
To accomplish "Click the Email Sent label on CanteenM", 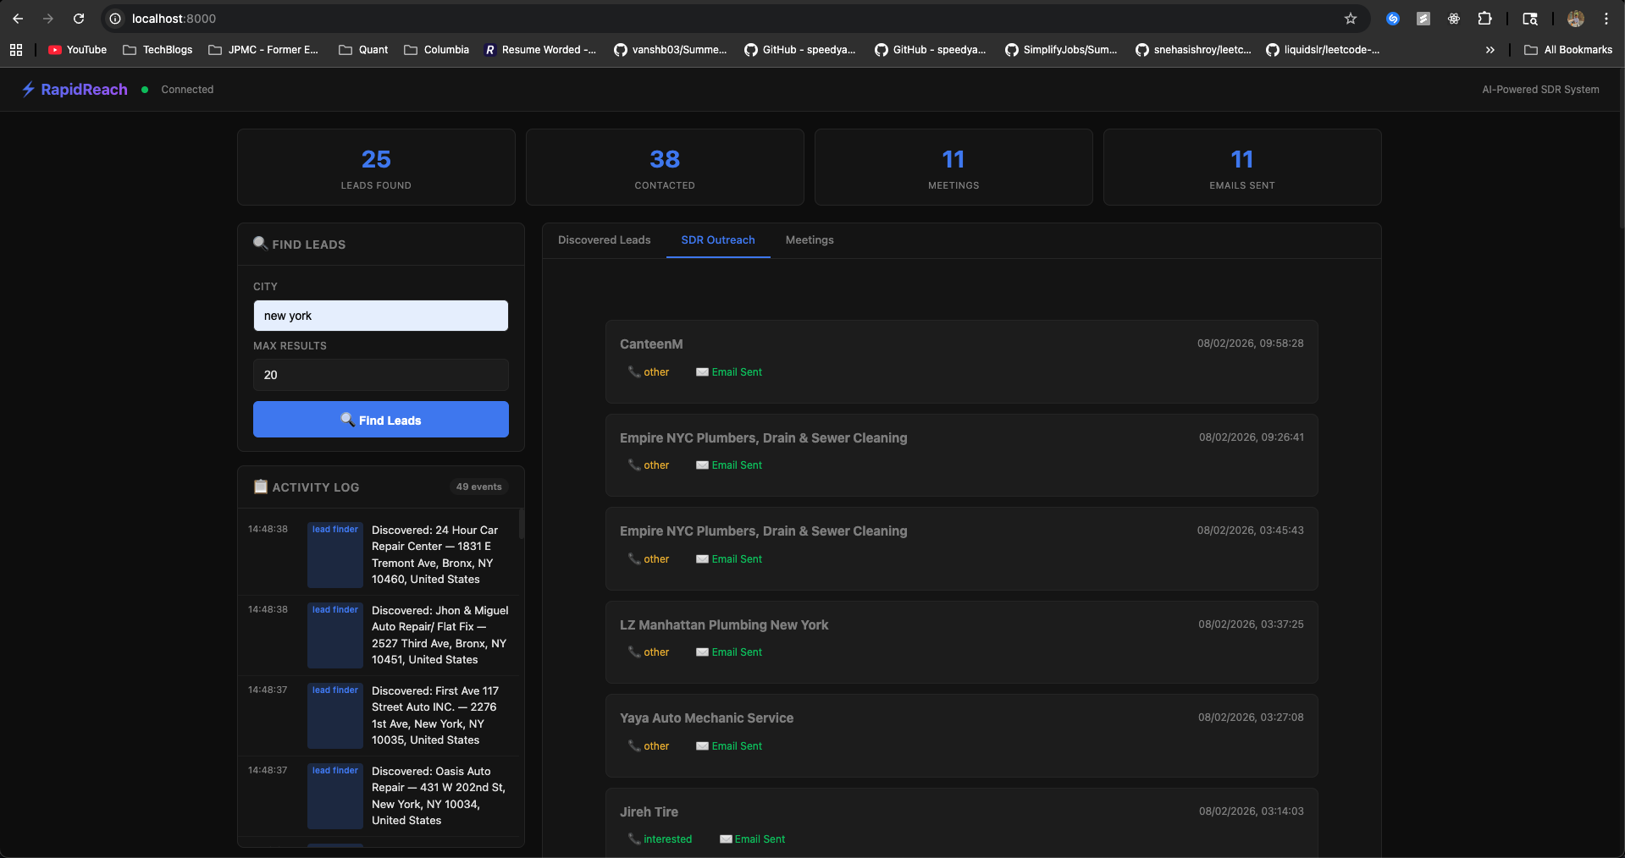I will 737,372.
